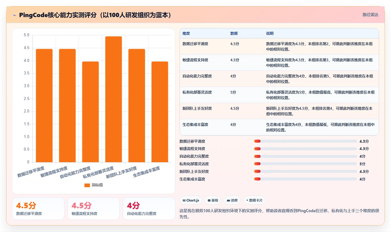Open the 4.5分 敏捷流程支持度 stat card
Screen dimensions: 391x232
click(93, 209)
